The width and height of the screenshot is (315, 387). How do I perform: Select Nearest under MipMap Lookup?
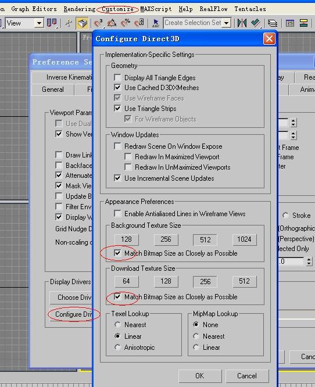196,336
